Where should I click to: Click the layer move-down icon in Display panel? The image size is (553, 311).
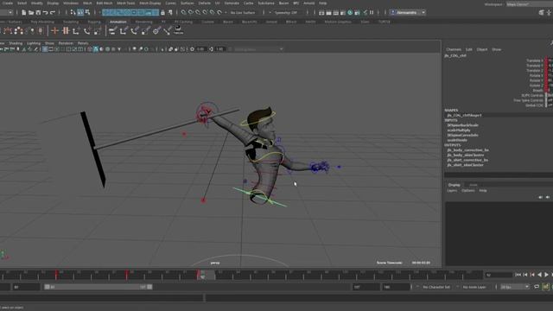pyautogui.click(x=548, y=197)
